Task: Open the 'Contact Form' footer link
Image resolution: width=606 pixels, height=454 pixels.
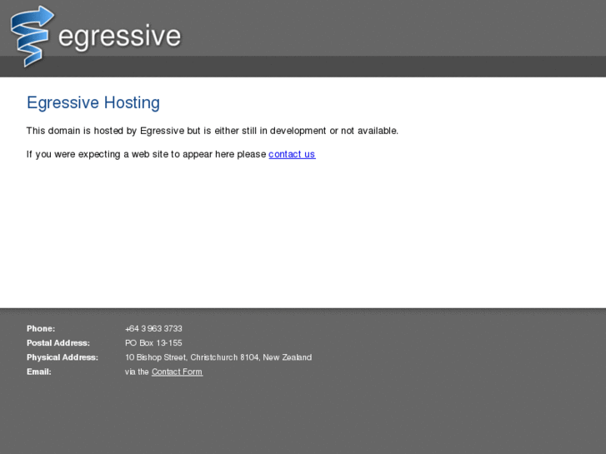Action: pos(177,372)
